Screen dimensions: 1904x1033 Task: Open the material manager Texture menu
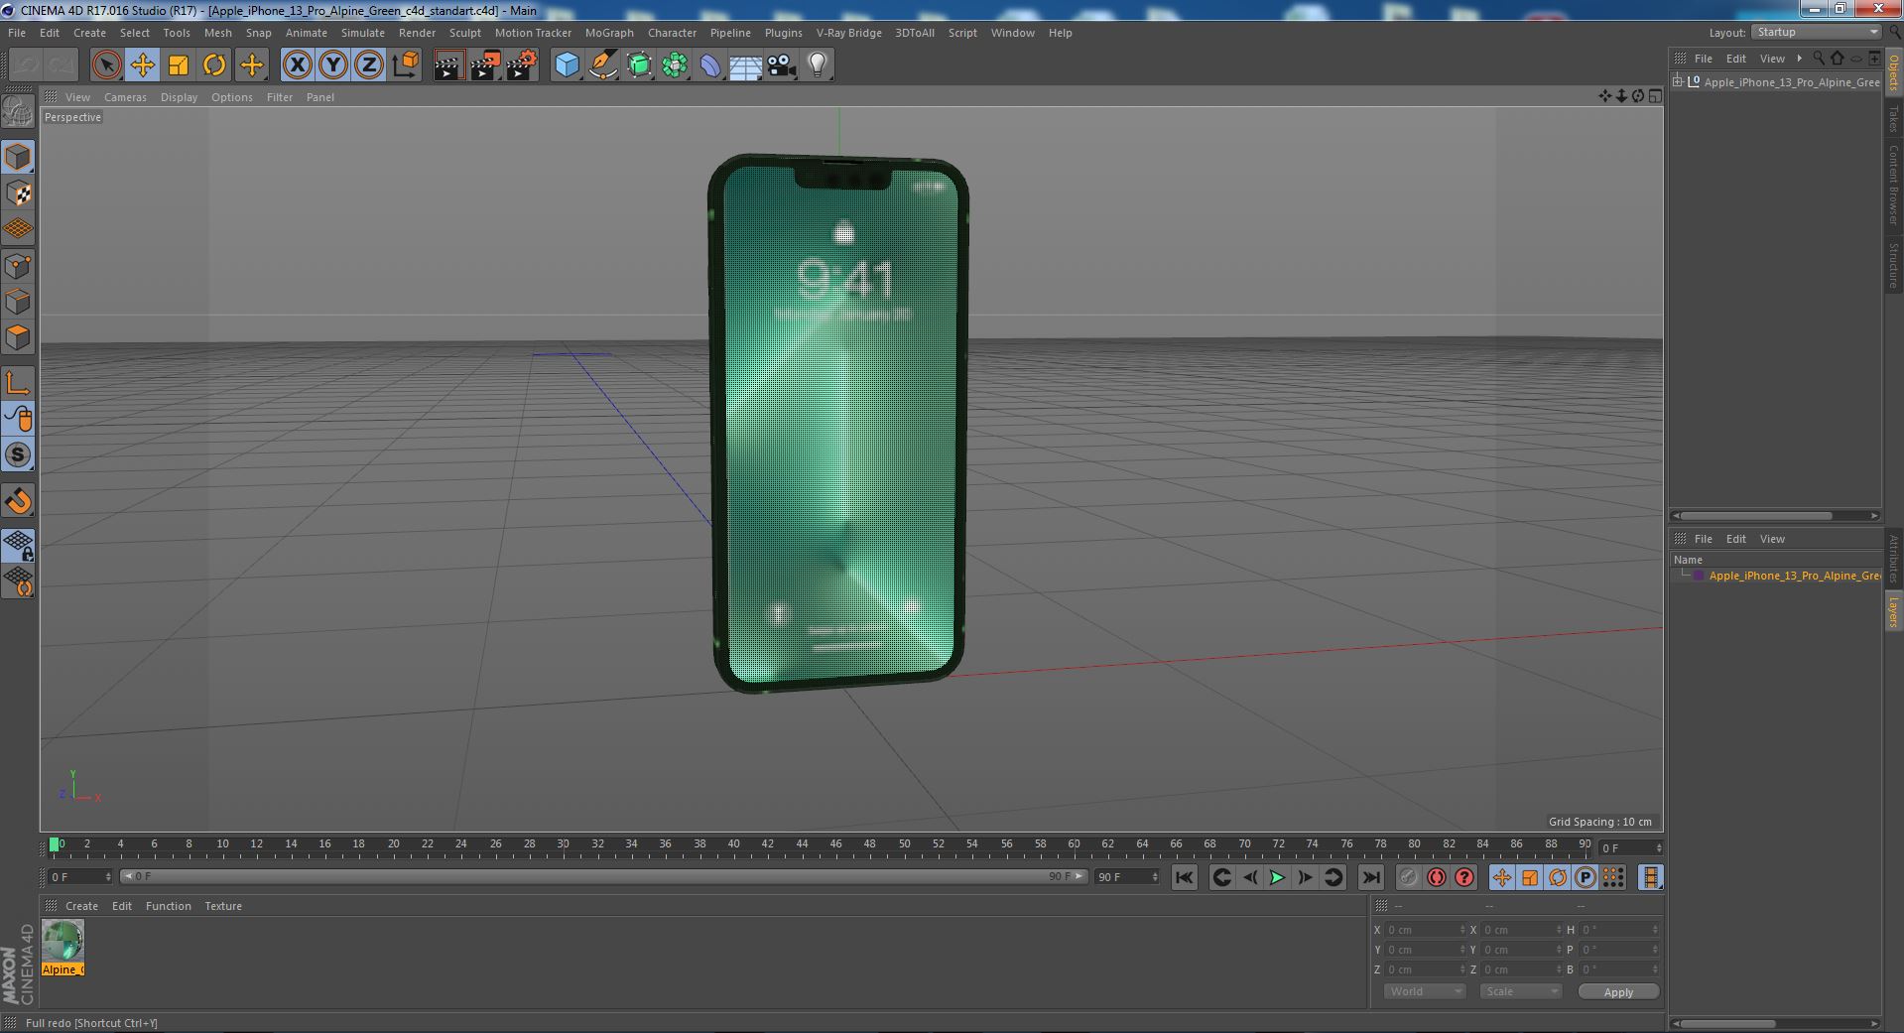pos(223,906)
